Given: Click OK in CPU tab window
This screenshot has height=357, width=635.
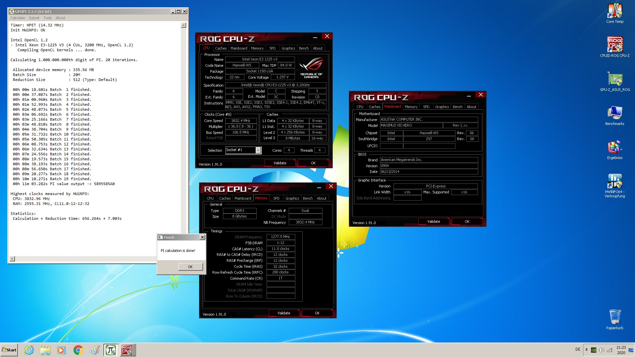Looking at the screenshot, I should 313,163.
